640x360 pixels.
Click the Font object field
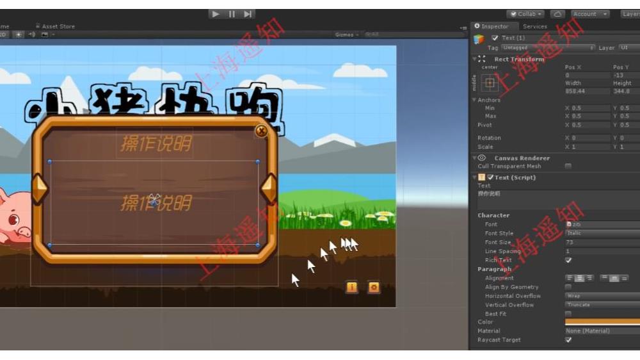[602, 224]
